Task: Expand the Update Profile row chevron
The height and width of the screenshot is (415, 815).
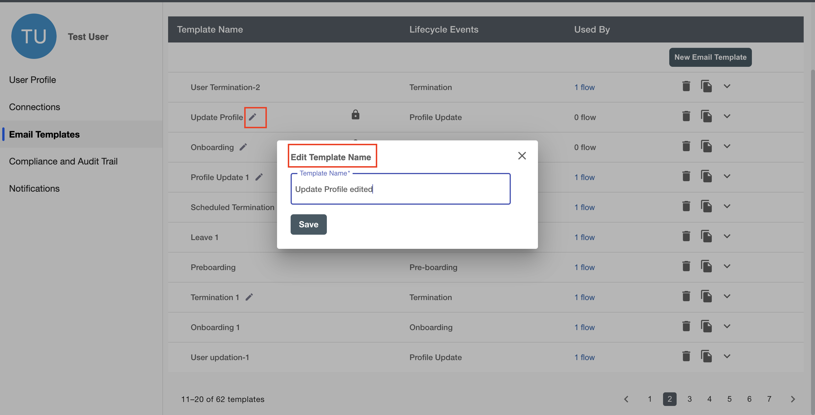Action: [727, 116]
